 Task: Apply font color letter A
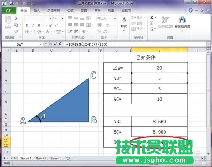(x=47, y=31)
